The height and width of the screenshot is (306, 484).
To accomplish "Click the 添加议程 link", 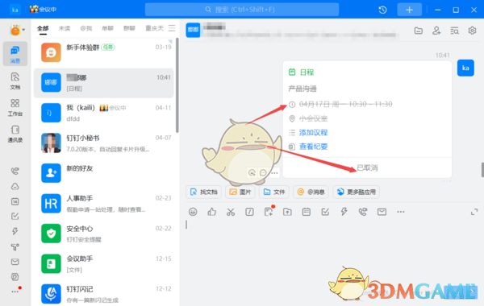I will [x=313, y=133].
